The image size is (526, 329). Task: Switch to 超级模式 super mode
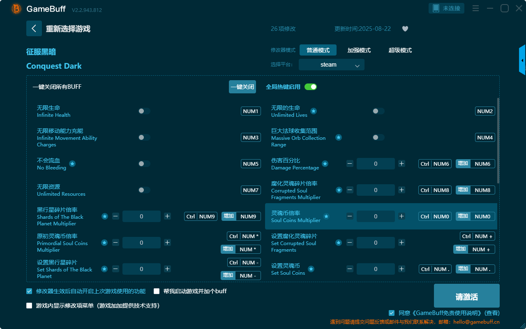click(x=400, y=50)
